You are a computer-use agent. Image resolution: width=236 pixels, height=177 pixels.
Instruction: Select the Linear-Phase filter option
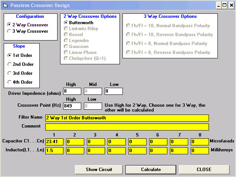pos(80,52)
